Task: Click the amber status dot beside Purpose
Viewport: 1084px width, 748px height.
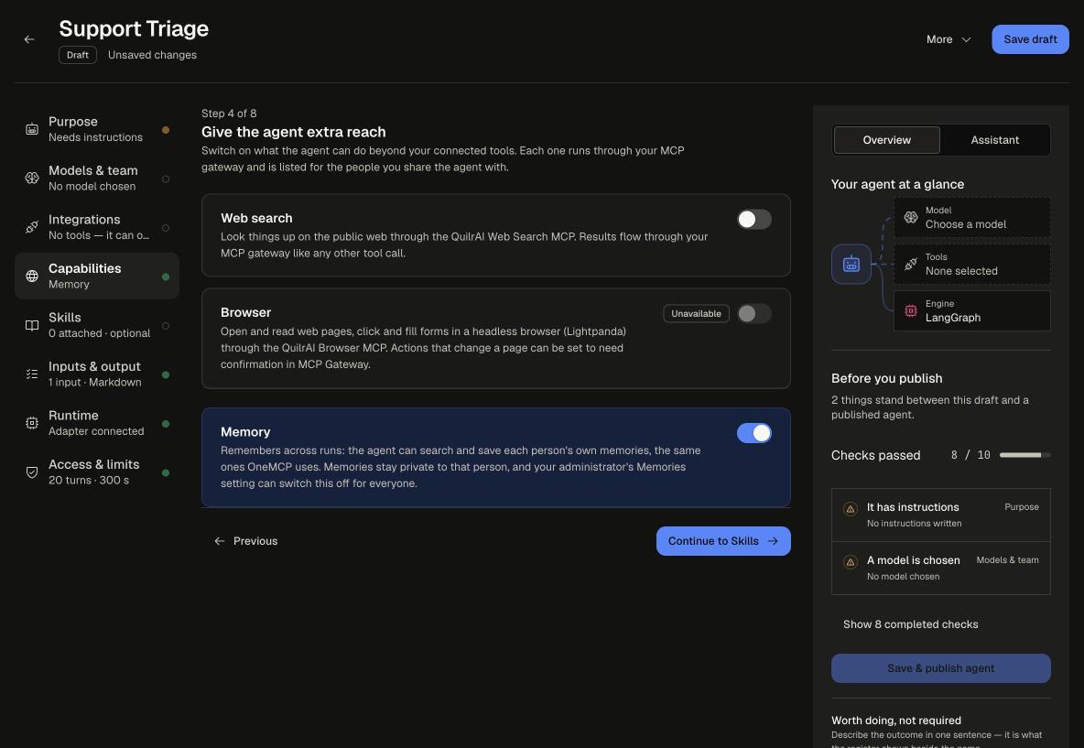Action: point(165,130)
